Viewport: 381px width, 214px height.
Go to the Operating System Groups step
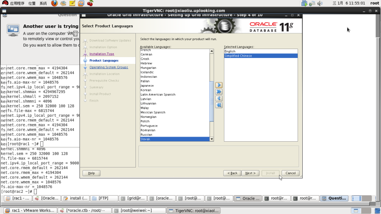pos(109,67)
